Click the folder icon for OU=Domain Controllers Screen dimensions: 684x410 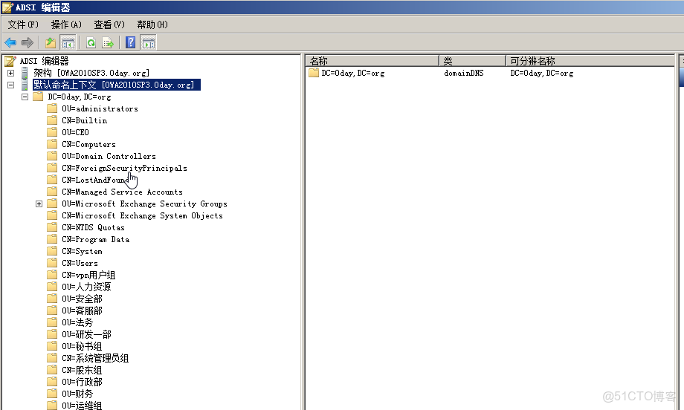pyautogui.click(x=52, y=155)
